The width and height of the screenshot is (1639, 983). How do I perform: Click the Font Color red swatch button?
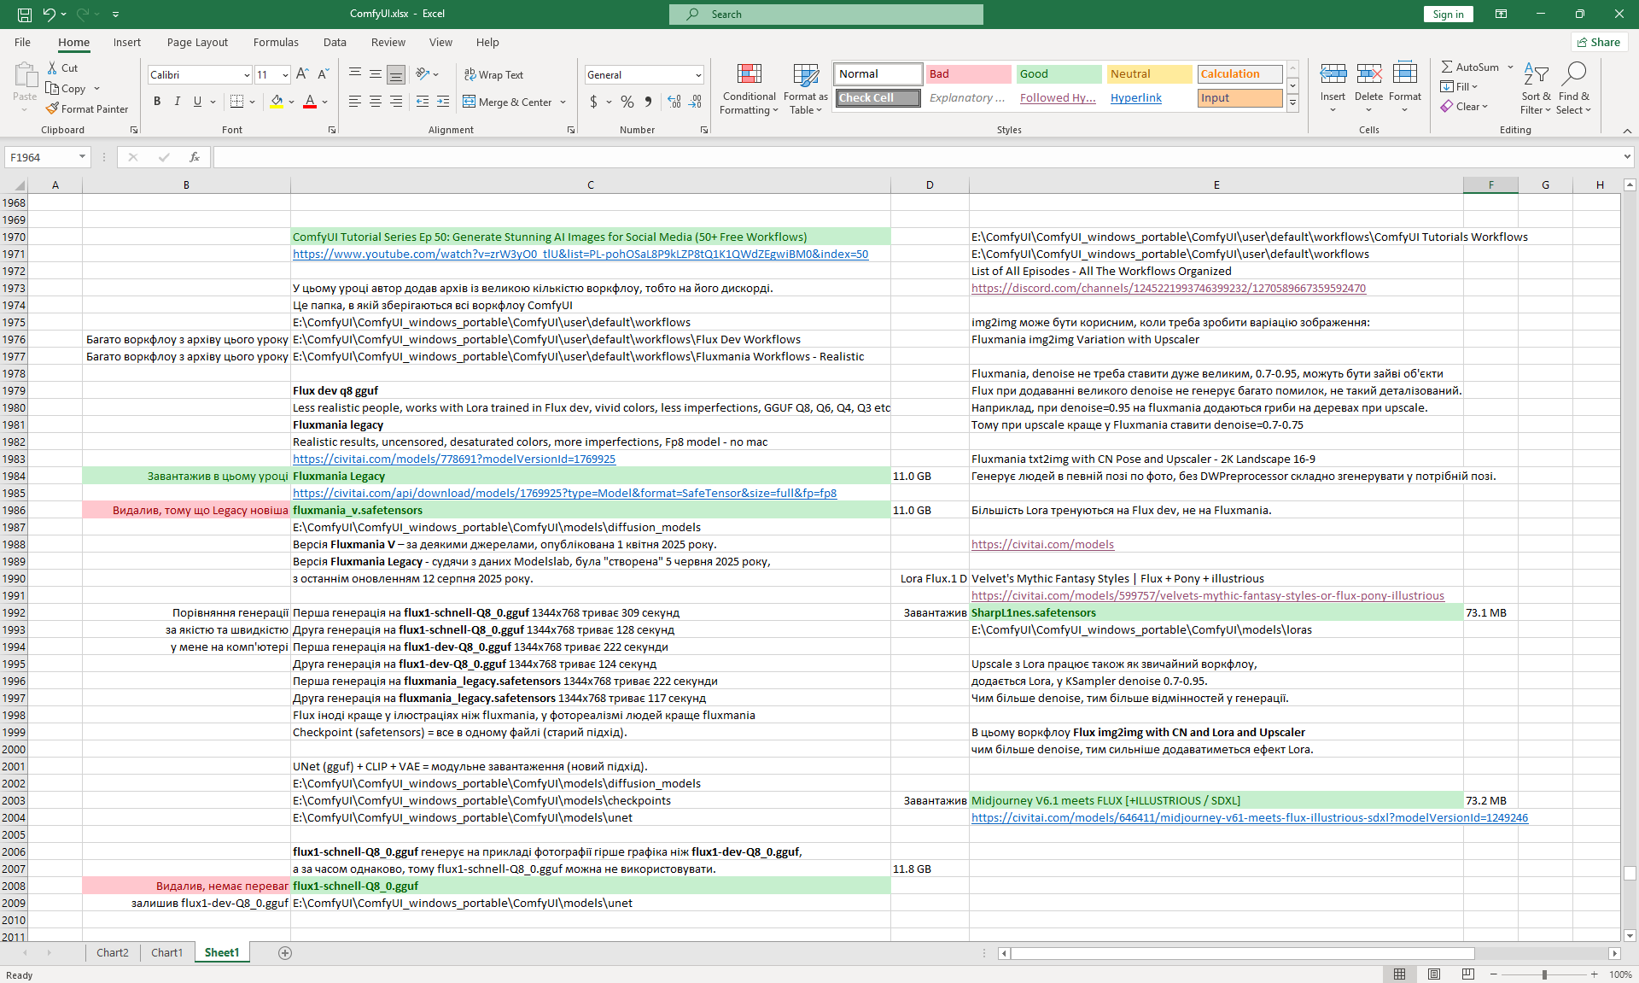pyautogui.click(x=310, y=102)
